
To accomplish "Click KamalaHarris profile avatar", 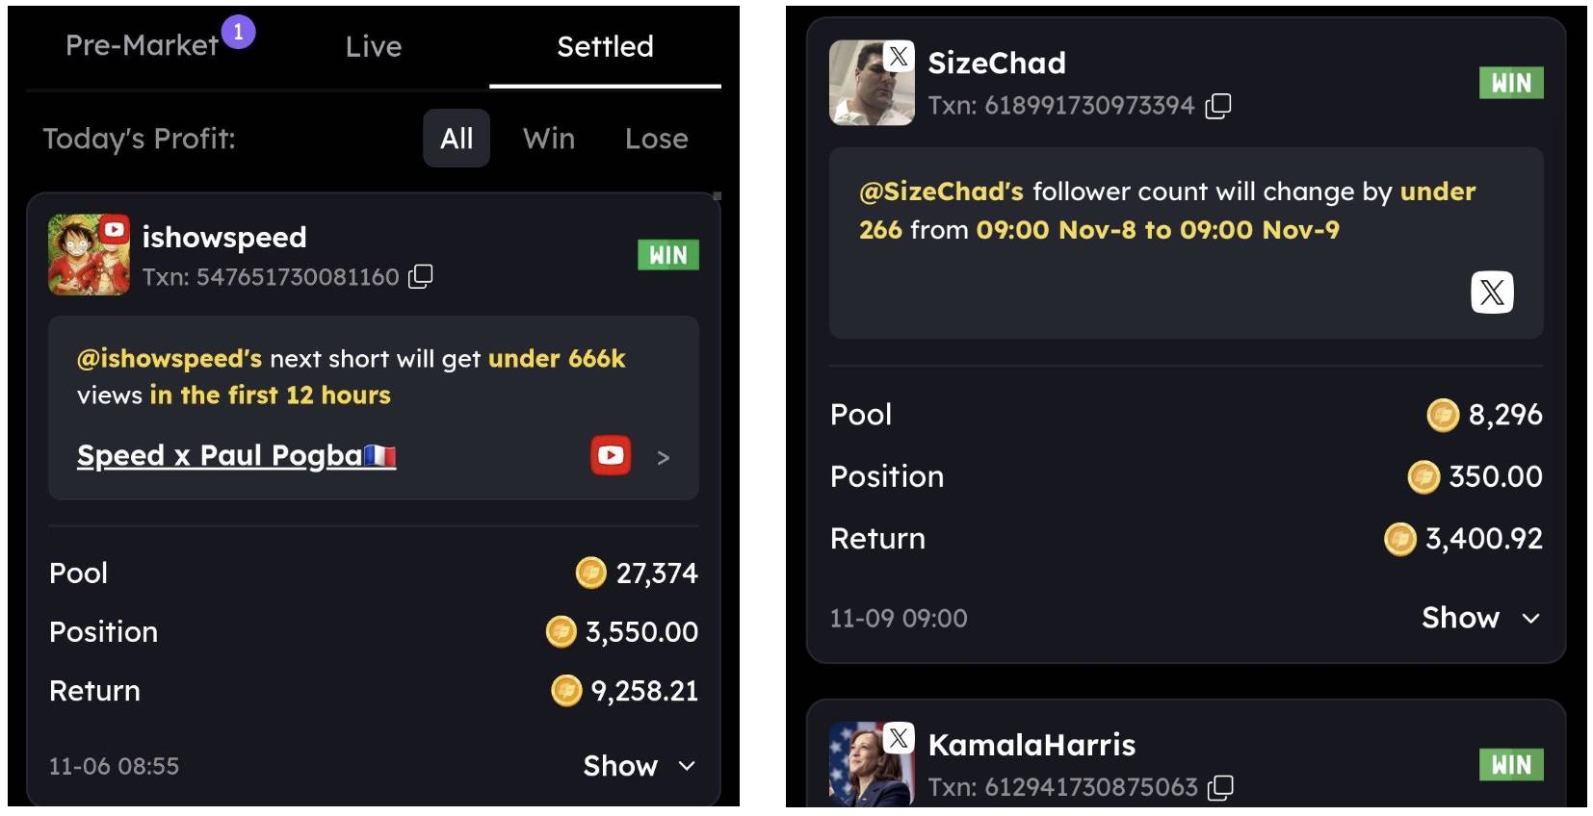I will (872, 764).
